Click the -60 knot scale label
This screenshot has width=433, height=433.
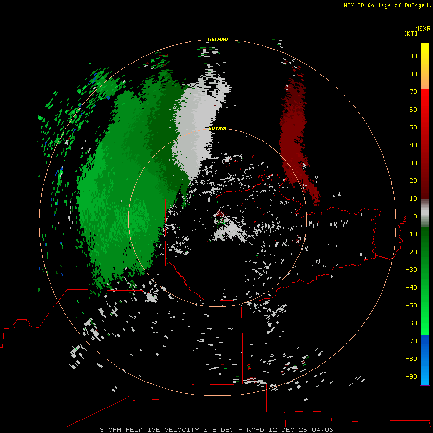(411, 323)
